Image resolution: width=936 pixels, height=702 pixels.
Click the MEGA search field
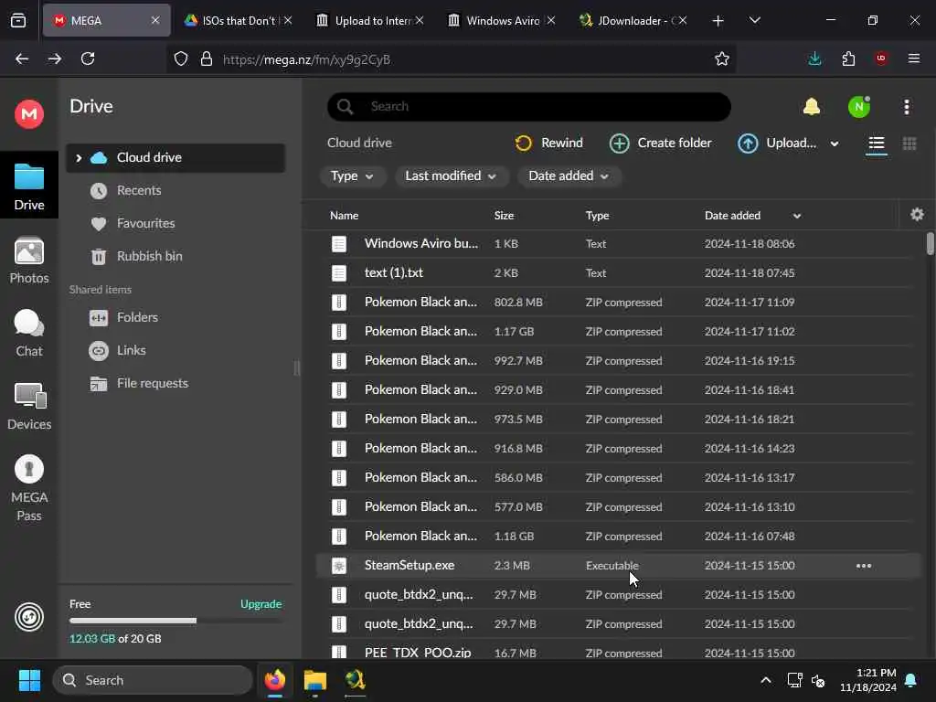coord(529,106)
